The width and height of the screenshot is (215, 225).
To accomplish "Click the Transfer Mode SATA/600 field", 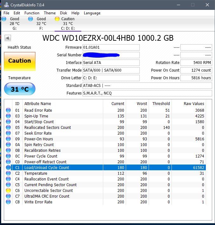I will click(x=111, y=70).
